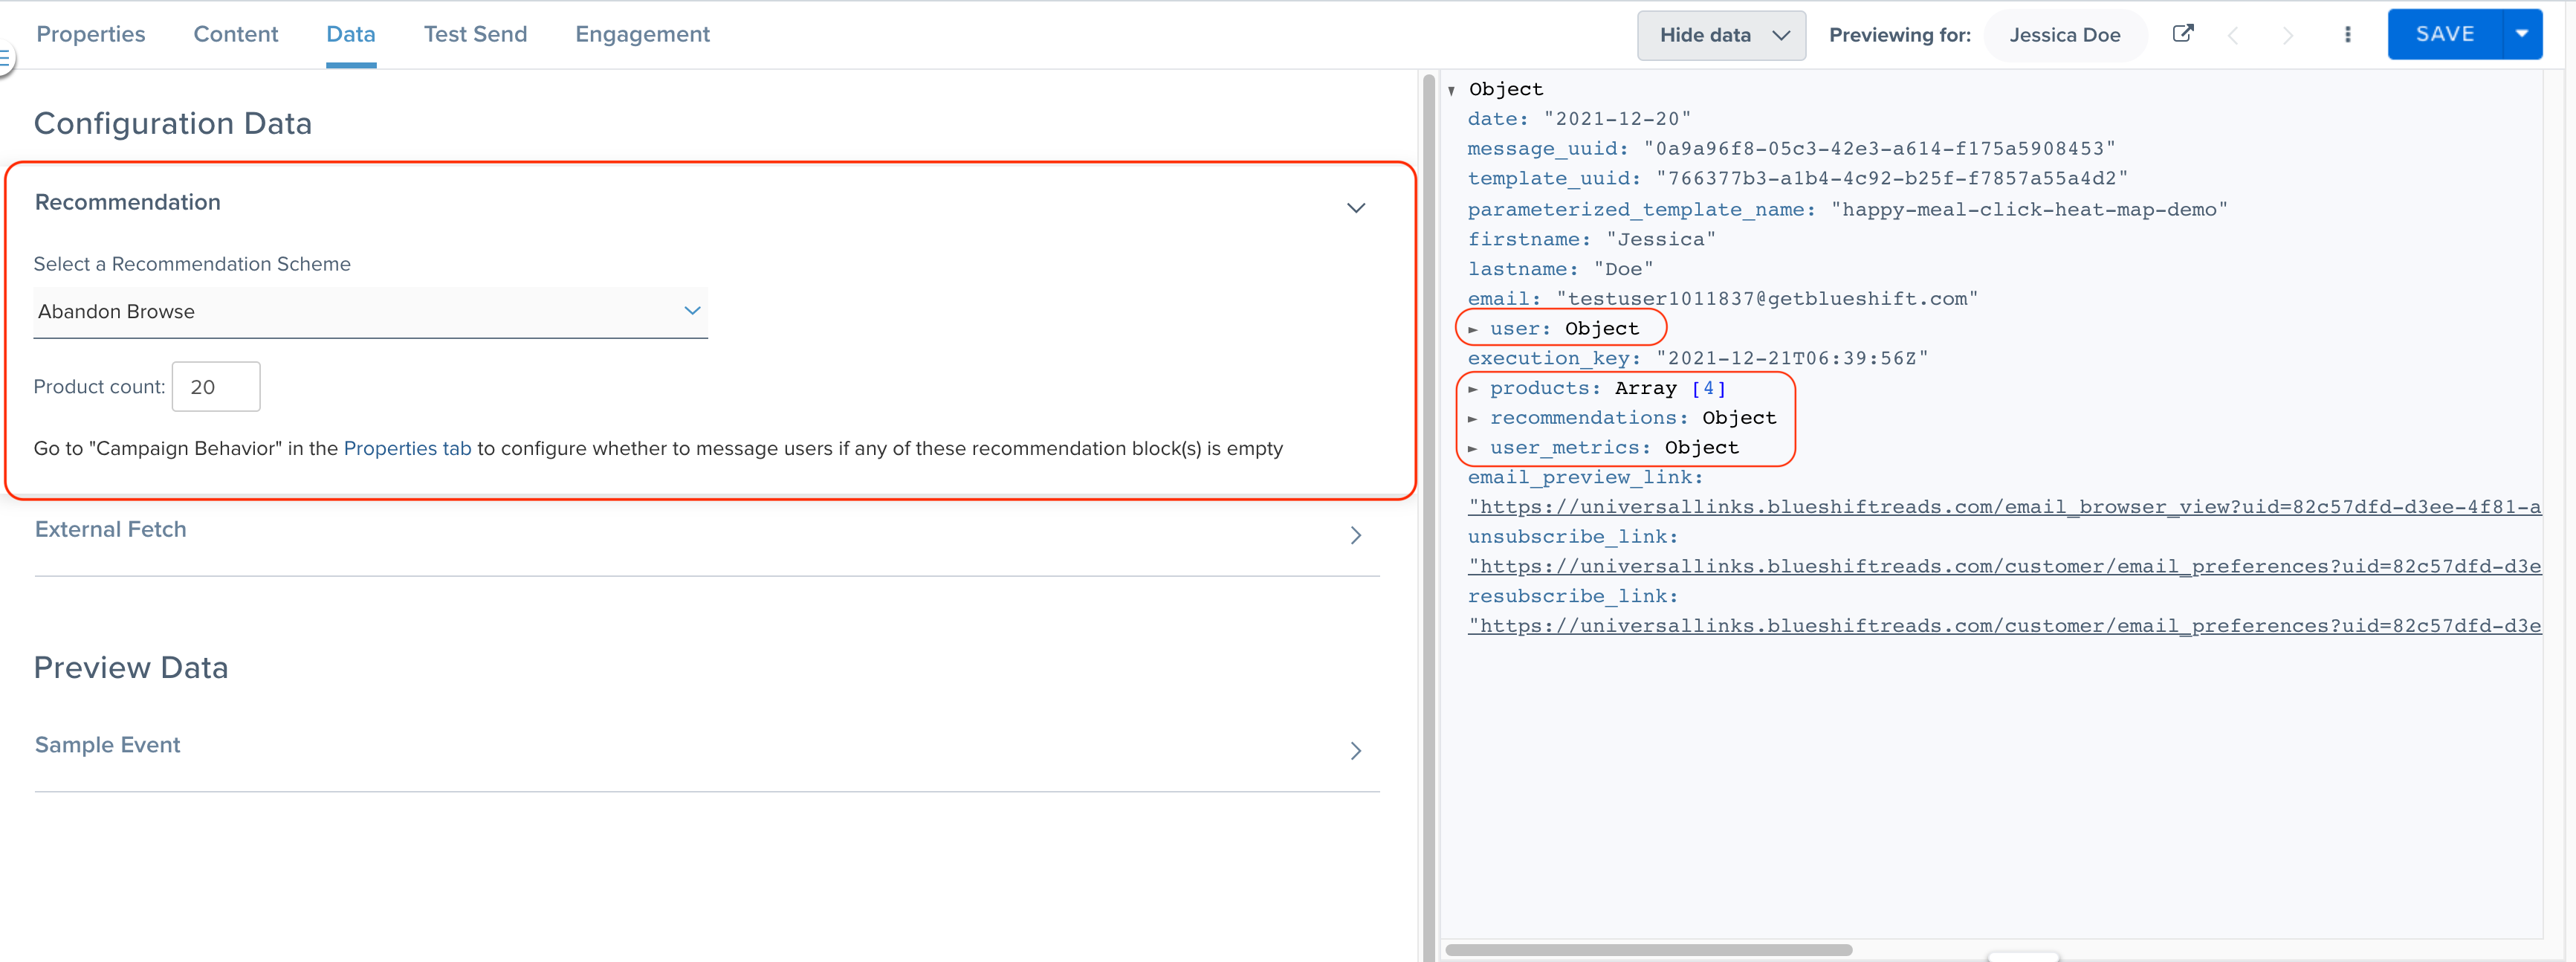
Task: Open preview in new window icon
Action: tap(2183, 34)
